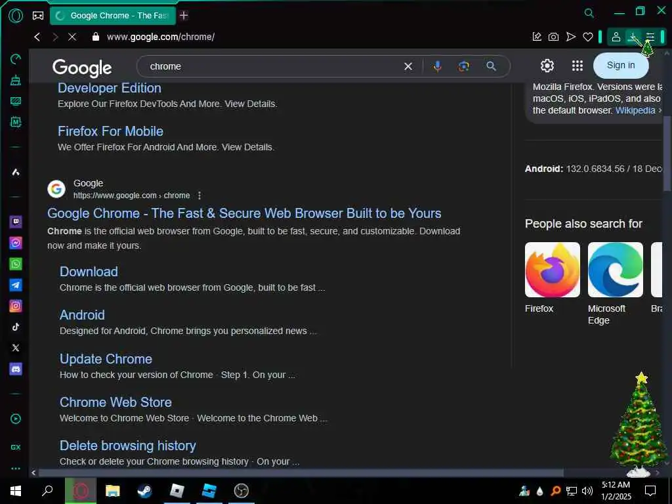This screenshot has width=672, height=504.
Task: Open the Download sitelink
Action: pos(89,272)
